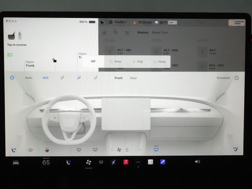Tap the unlock padlock above the car
Image resolution: width=252 pixels, height=189 pixels.
point(54,60)
